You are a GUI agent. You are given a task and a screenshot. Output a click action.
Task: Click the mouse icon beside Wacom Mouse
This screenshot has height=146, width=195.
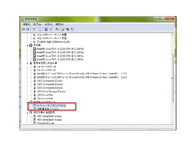point(35,123)
